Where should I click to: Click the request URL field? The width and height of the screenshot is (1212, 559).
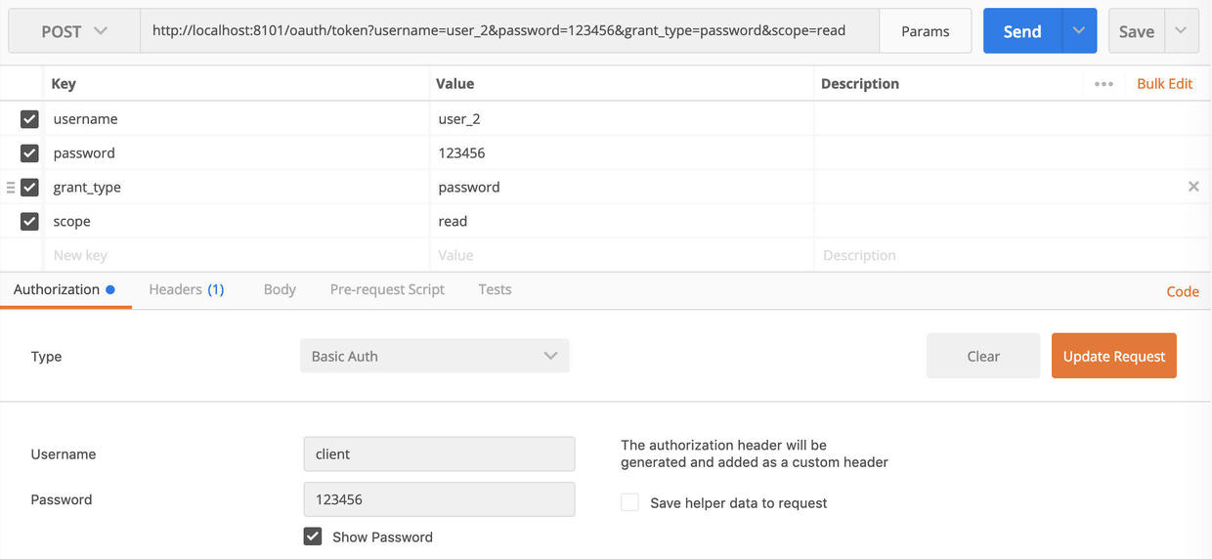pos(508,31)
